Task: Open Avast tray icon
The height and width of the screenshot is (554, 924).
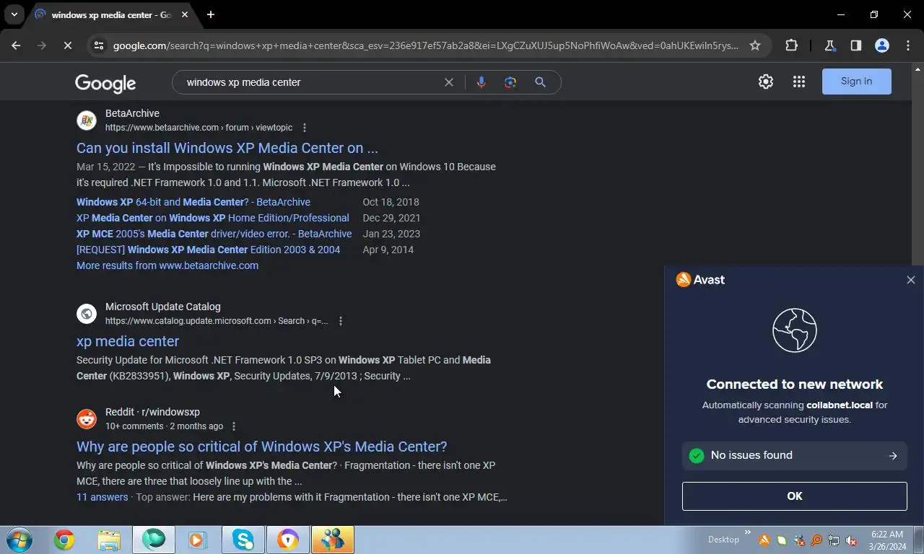Action: [x=764, y=540]
